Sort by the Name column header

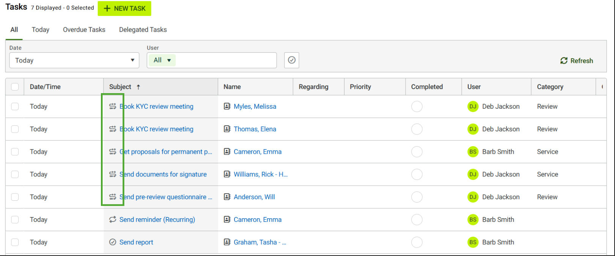coord(256,87)
